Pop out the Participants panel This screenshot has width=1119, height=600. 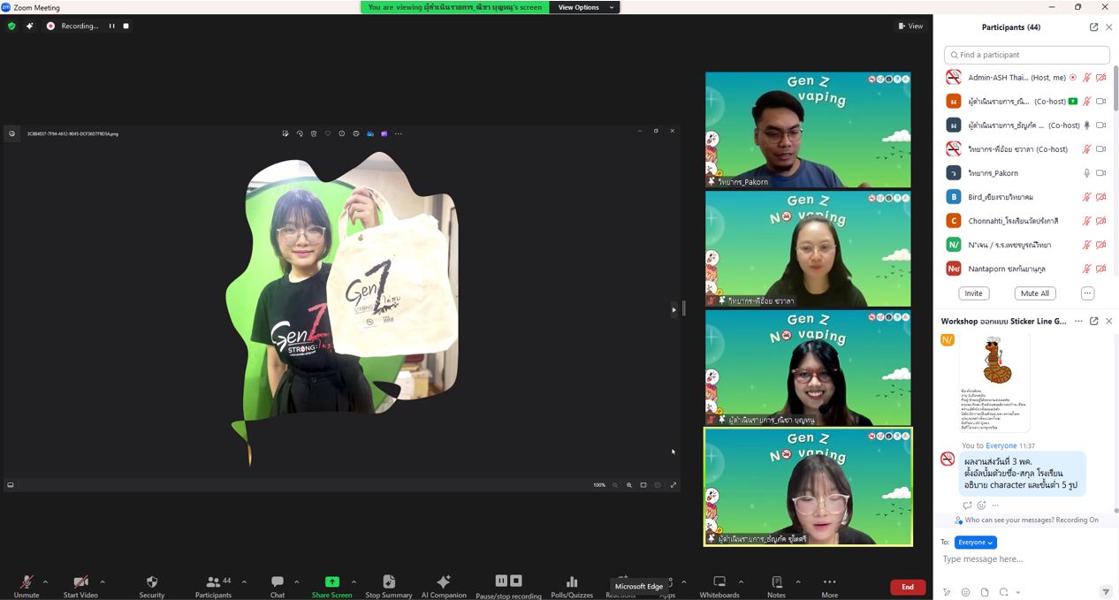[1093, 27]
